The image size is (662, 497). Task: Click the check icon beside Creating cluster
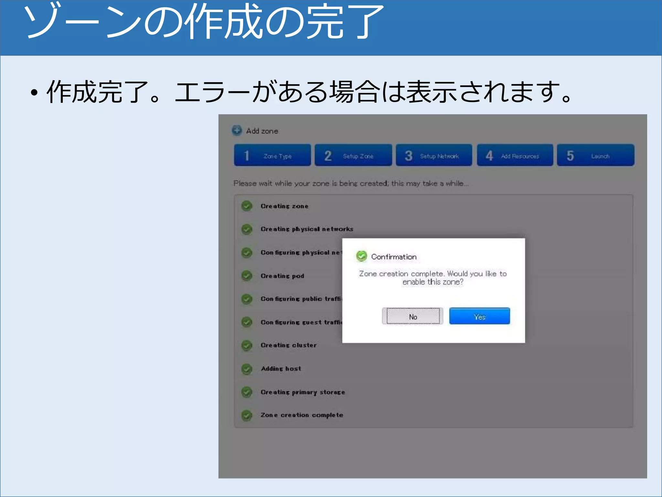(x=247, y=345)
